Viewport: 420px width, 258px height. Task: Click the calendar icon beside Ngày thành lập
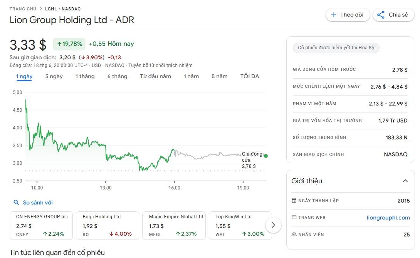(x=294, y=201)
